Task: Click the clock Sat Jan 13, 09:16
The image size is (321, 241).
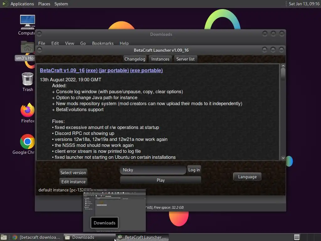Action: pyautogui.click(x=304, y=4)
